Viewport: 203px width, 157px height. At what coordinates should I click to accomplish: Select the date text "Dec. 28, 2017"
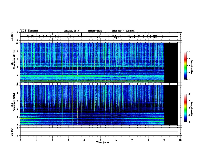pos(72,31)
